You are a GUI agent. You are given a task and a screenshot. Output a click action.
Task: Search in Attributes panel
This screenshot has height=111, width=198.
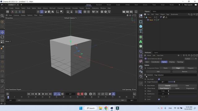coord(186,55)
